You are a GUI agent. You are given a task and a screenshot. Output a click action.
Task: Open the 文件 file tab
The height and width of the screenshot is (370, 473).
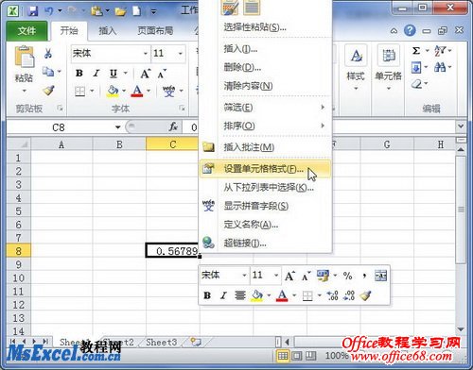pos(26,31)
